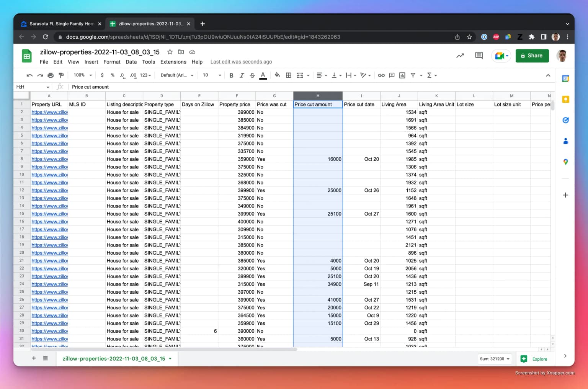Go to the Sheets home icon

[27, 57]
